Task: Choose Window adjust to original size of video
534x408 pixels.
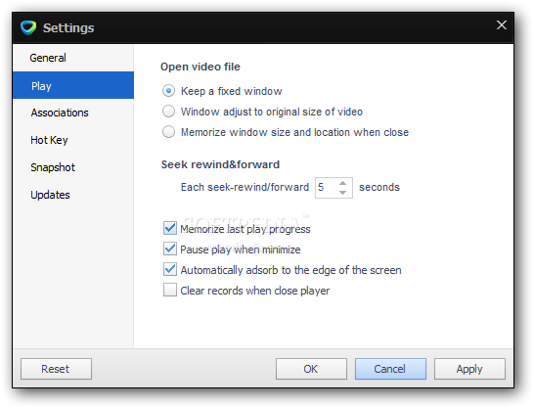Action: point(168,112)
